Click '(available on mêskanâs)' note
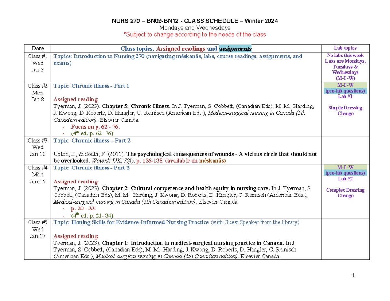 coord(195,161)
